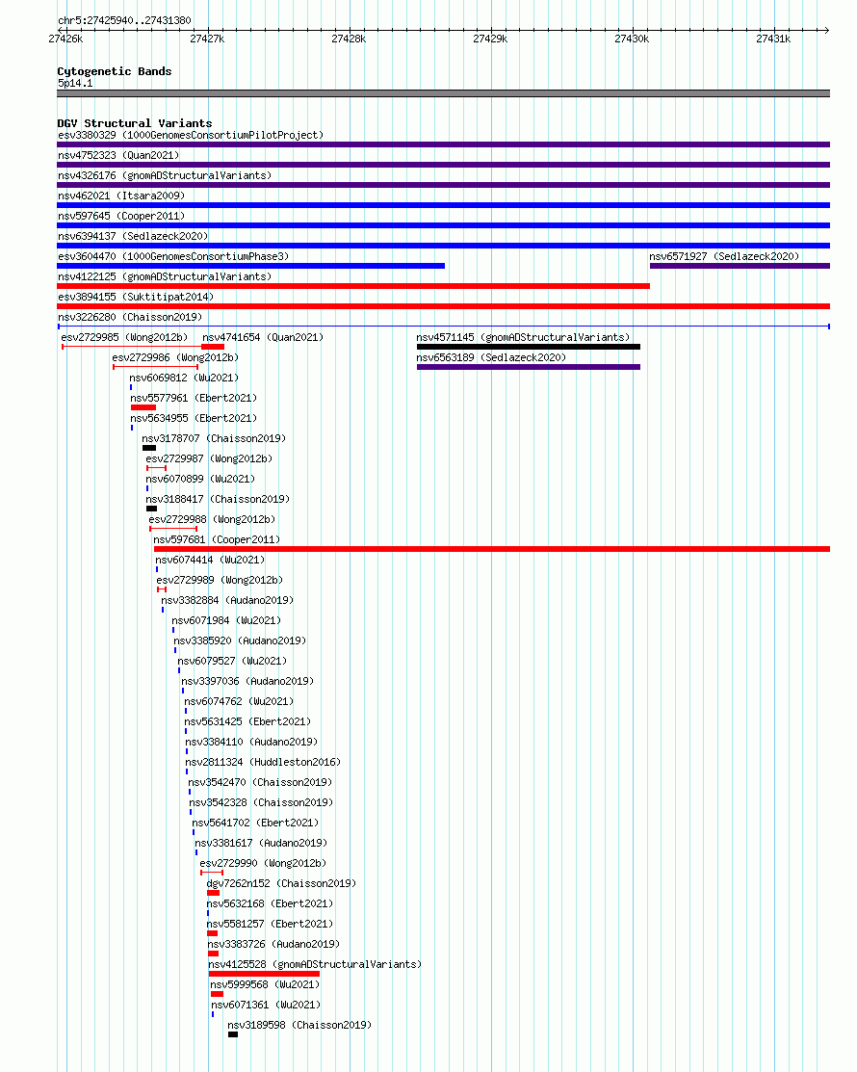Open nsv3382884 (Audano2019) label
Viewport: 857px width, 1072px height.
[x=227, y=600]
